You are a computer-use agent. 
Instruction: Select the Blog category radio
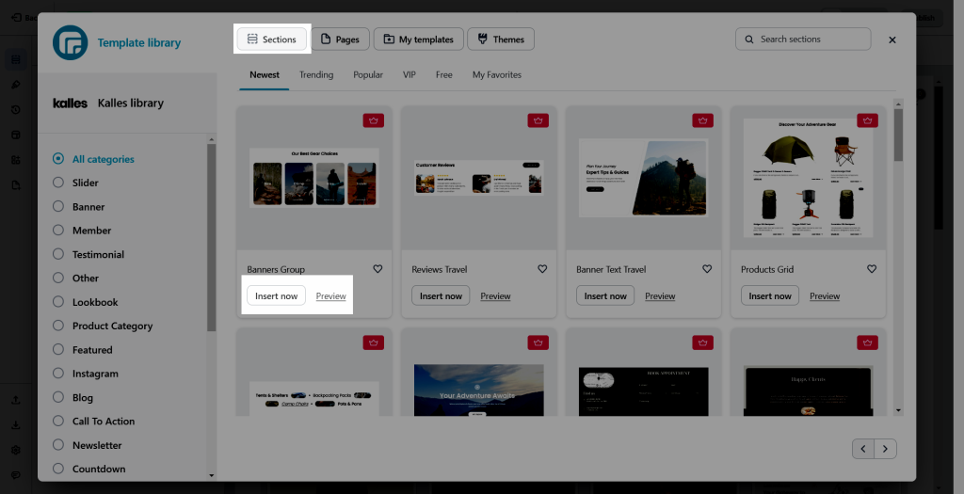(x=58, y=397)
